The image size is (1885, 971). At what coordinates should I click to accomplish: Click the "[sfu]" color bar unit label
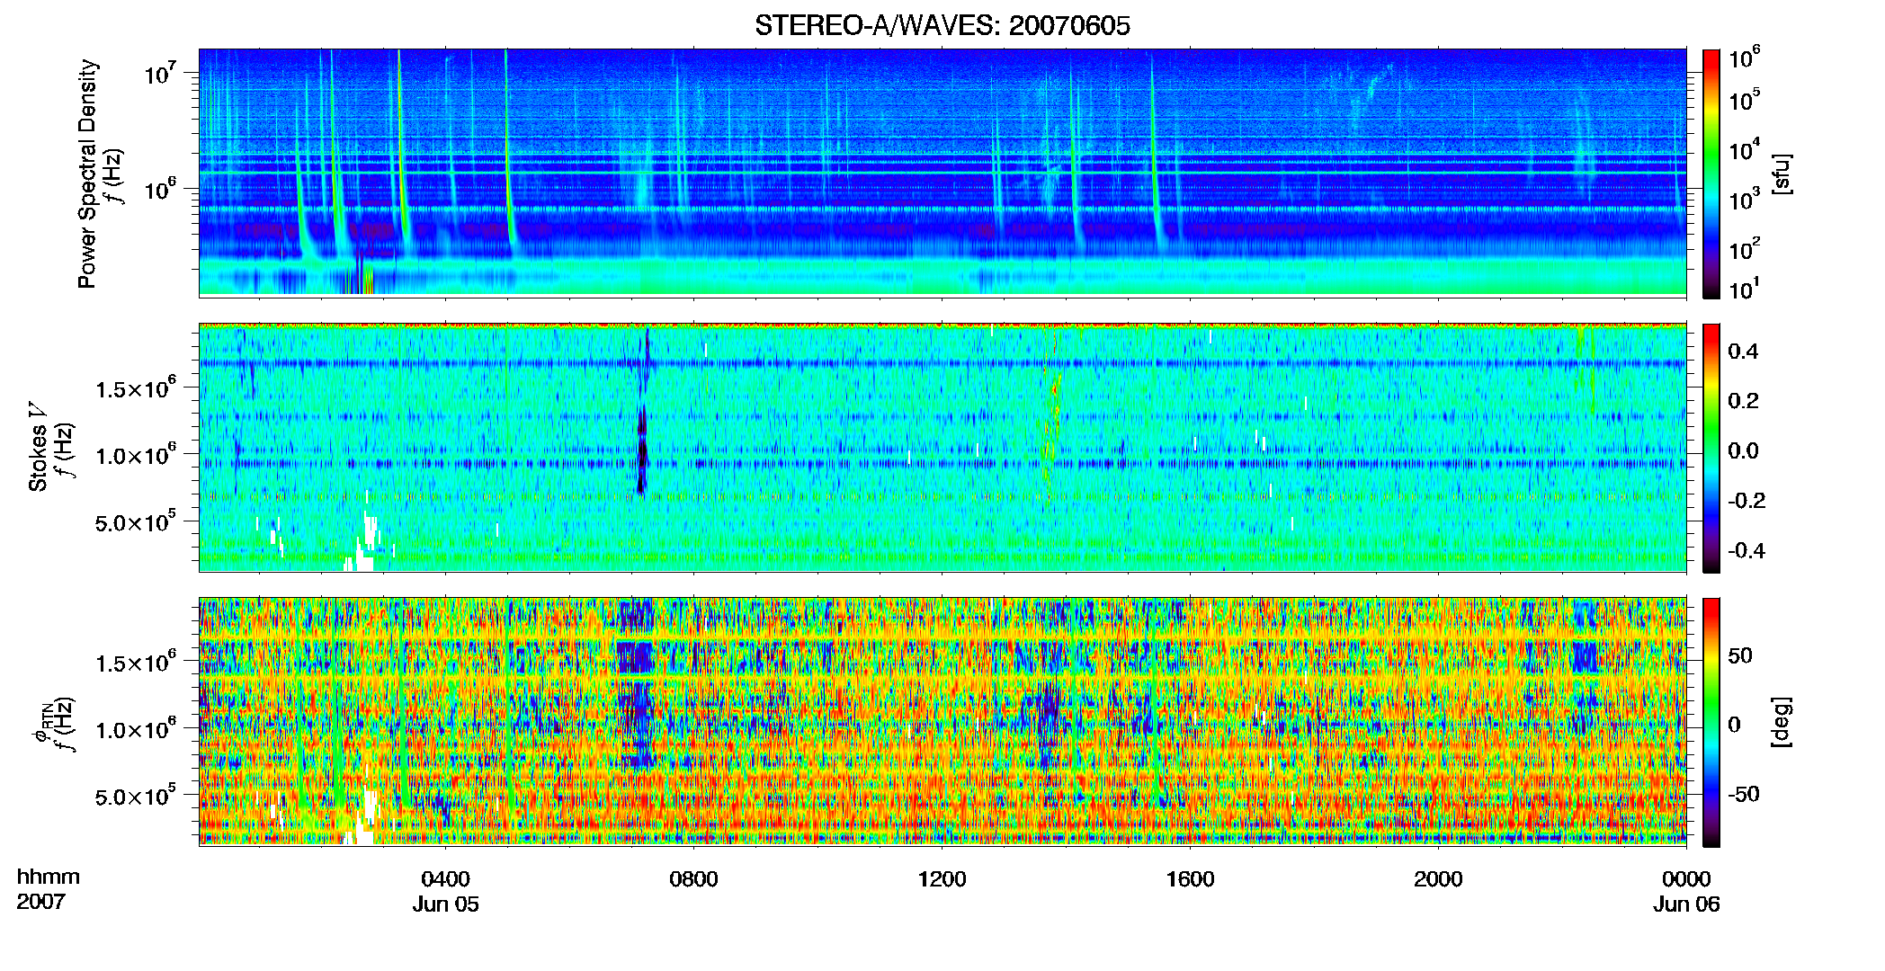click(1781, 174)
